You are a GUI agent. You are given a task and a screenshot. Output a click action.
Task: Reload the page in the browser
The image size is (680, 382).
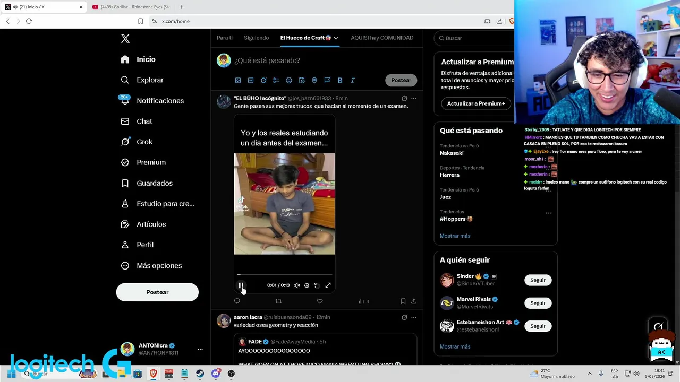click(x=29, y=21)
